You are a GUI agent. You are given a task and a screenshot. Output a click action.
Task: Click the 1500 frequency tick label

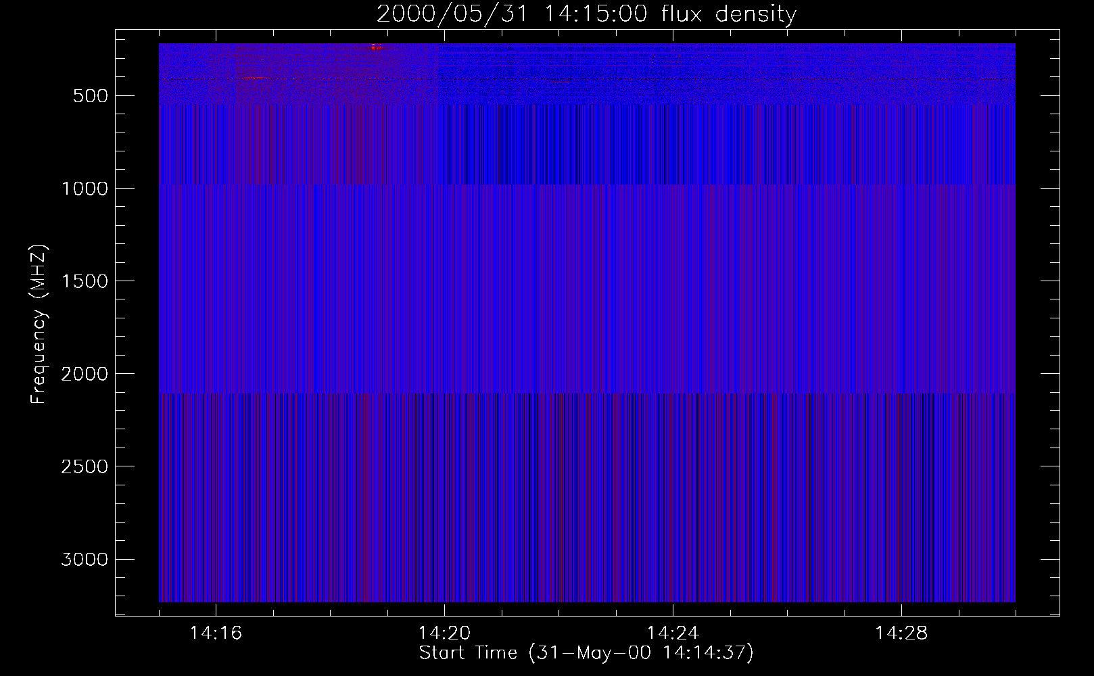(x=85, y=281)
